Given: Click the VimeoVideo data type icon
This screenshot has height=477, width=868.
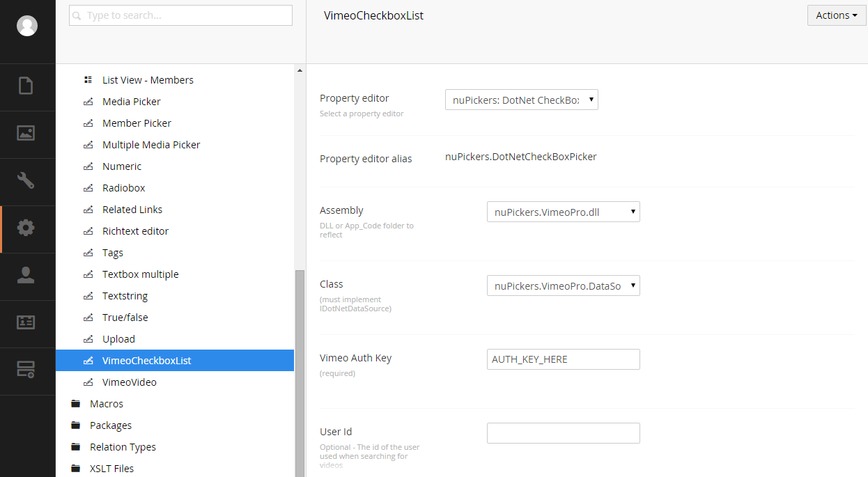Looking at the screenshot, I should point(88,382).
